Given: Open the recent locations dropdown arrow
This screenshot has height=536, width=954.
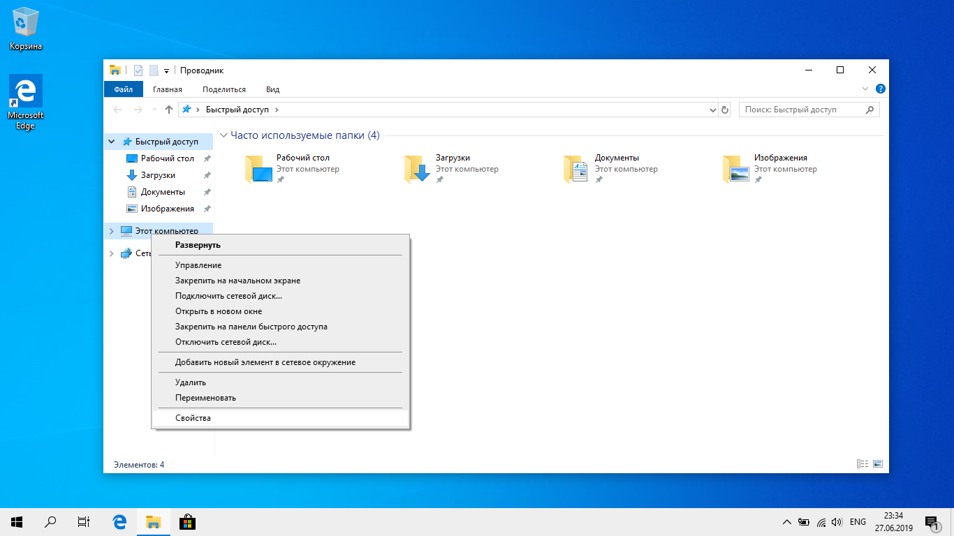Looking at the screenshot, I should click(x=154, y=110).
